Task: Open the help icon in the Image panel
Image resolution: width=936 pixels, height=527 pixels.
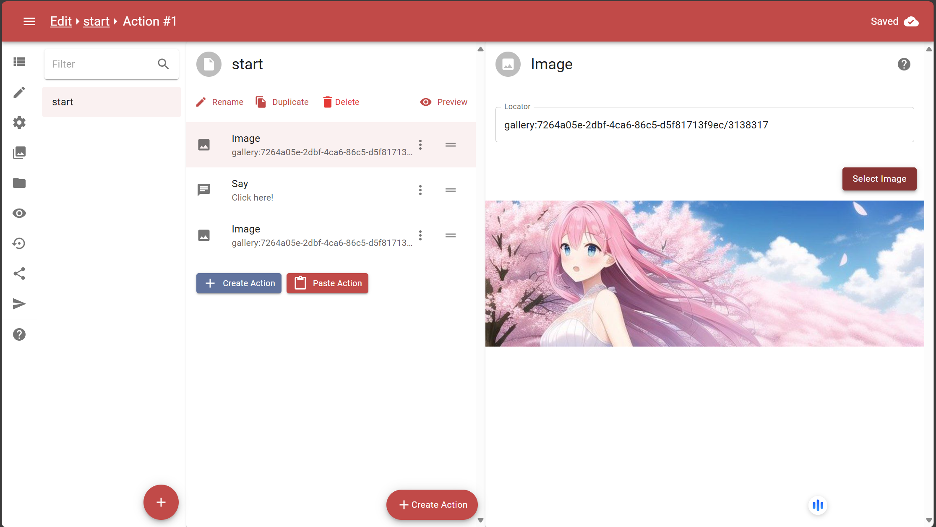Action: pos(904,64)
